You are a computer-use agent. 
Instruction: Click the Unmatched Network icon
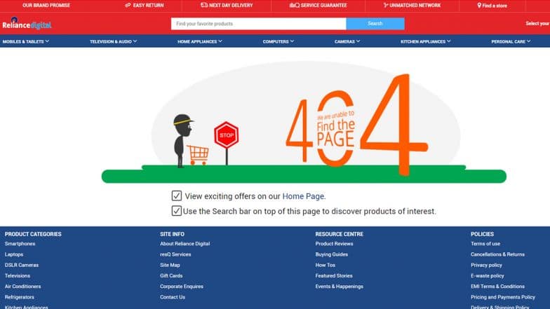(386, 6)
